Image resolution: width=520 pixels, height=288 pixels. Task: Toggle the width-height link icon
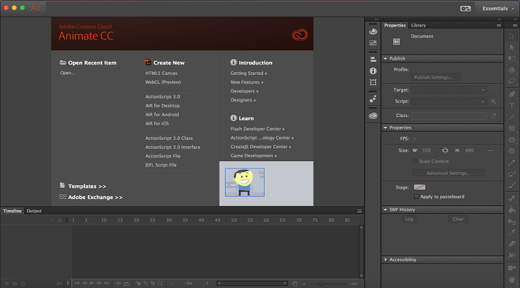(x=445, y=151)
